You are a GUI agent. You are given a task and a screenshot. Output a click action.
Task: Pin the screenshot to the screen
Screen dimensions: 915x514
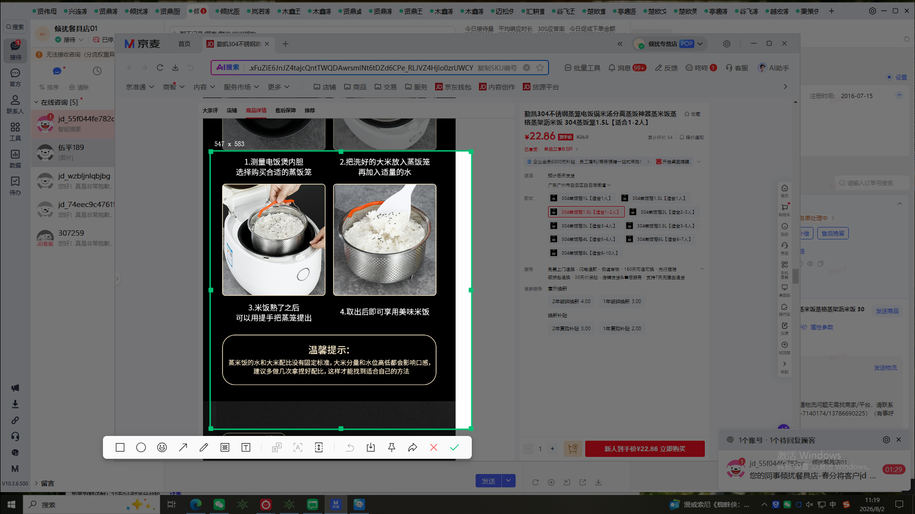[392, 447]
